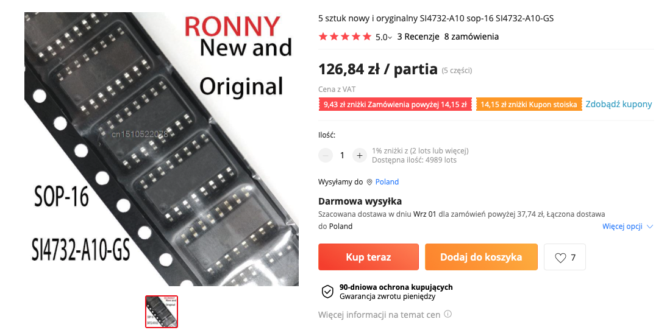The width and height of the screenshot is (667, 330).
Task: Click the orange store coupon tag
Action: click(x=529, y=105)
